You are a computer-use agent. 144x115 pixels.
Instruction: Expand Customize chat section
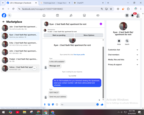coord(123,50)
